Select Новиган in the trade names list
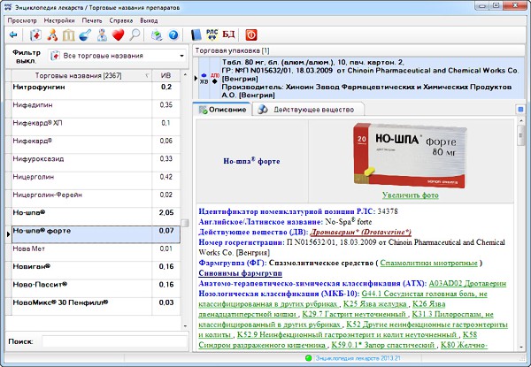531x367 pixels. 32,264
